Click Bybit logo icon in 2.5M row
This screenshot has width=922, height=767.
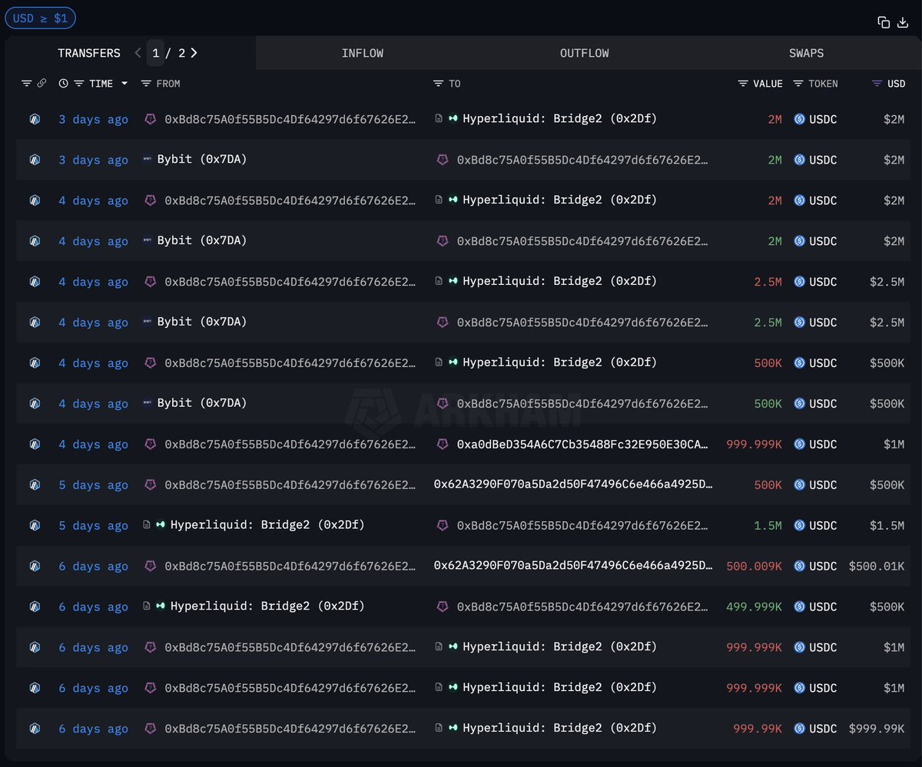[x=148, y=322]
